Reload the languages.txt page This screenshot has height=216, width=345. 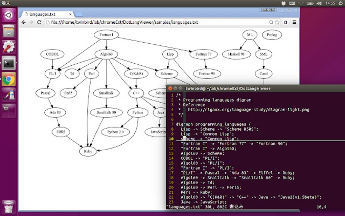click(x=39, y=22)
